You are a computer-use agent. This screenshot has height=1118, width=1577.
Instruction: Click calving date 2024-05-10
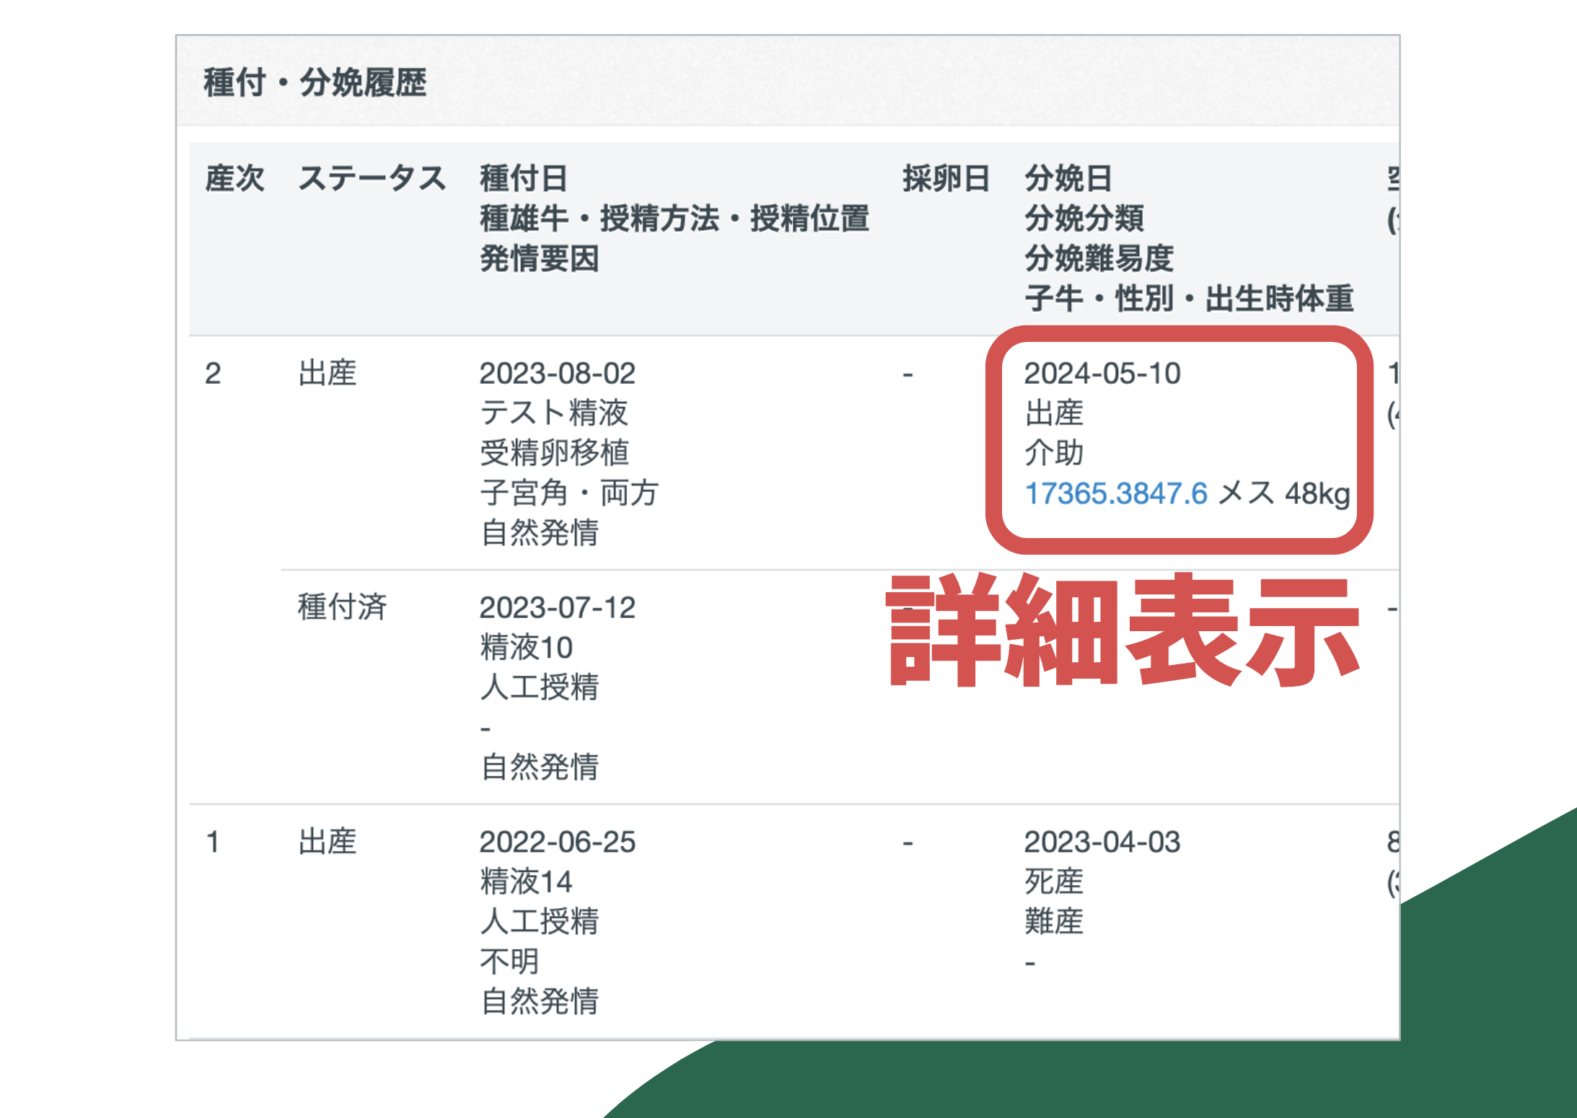[x=1102, y=374]
